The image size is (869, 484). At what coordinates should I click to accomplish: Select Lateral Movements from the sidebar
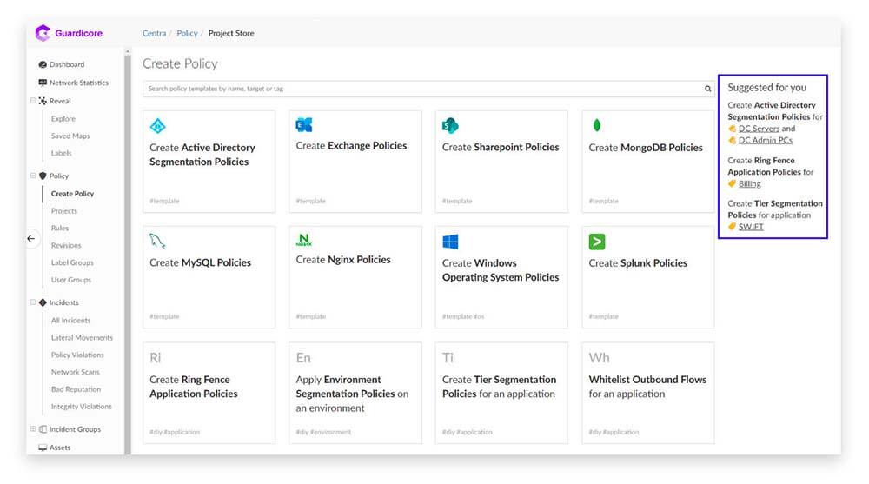tap(82, 337)
